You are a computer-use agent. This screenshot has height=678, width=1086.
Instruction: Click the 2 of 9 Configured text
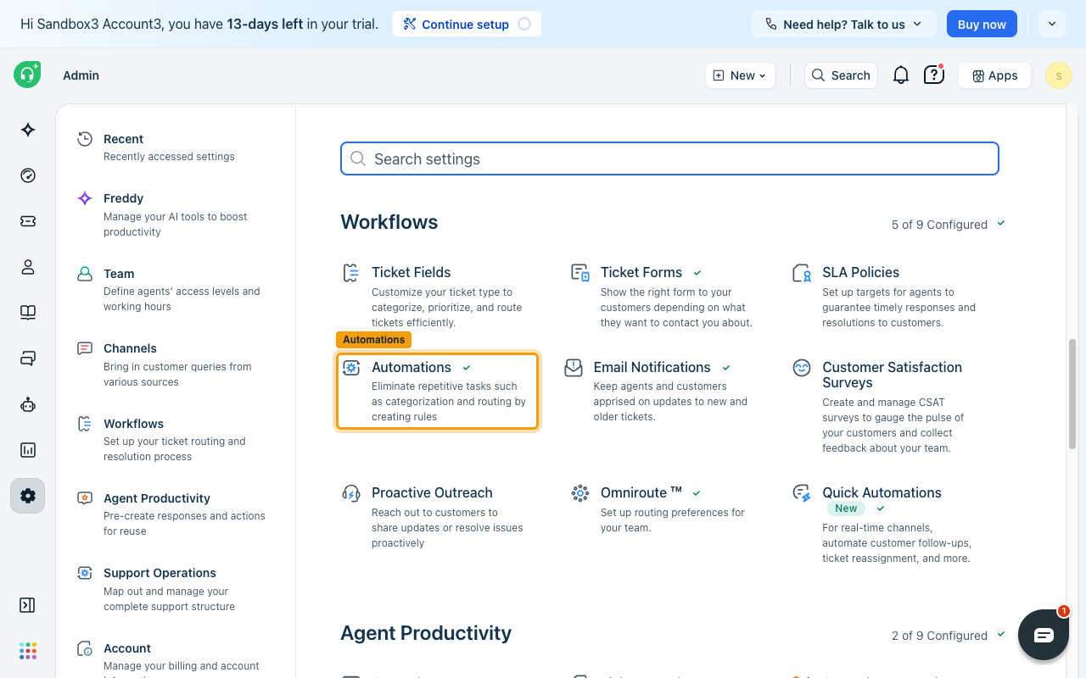[x=939, y=636]
